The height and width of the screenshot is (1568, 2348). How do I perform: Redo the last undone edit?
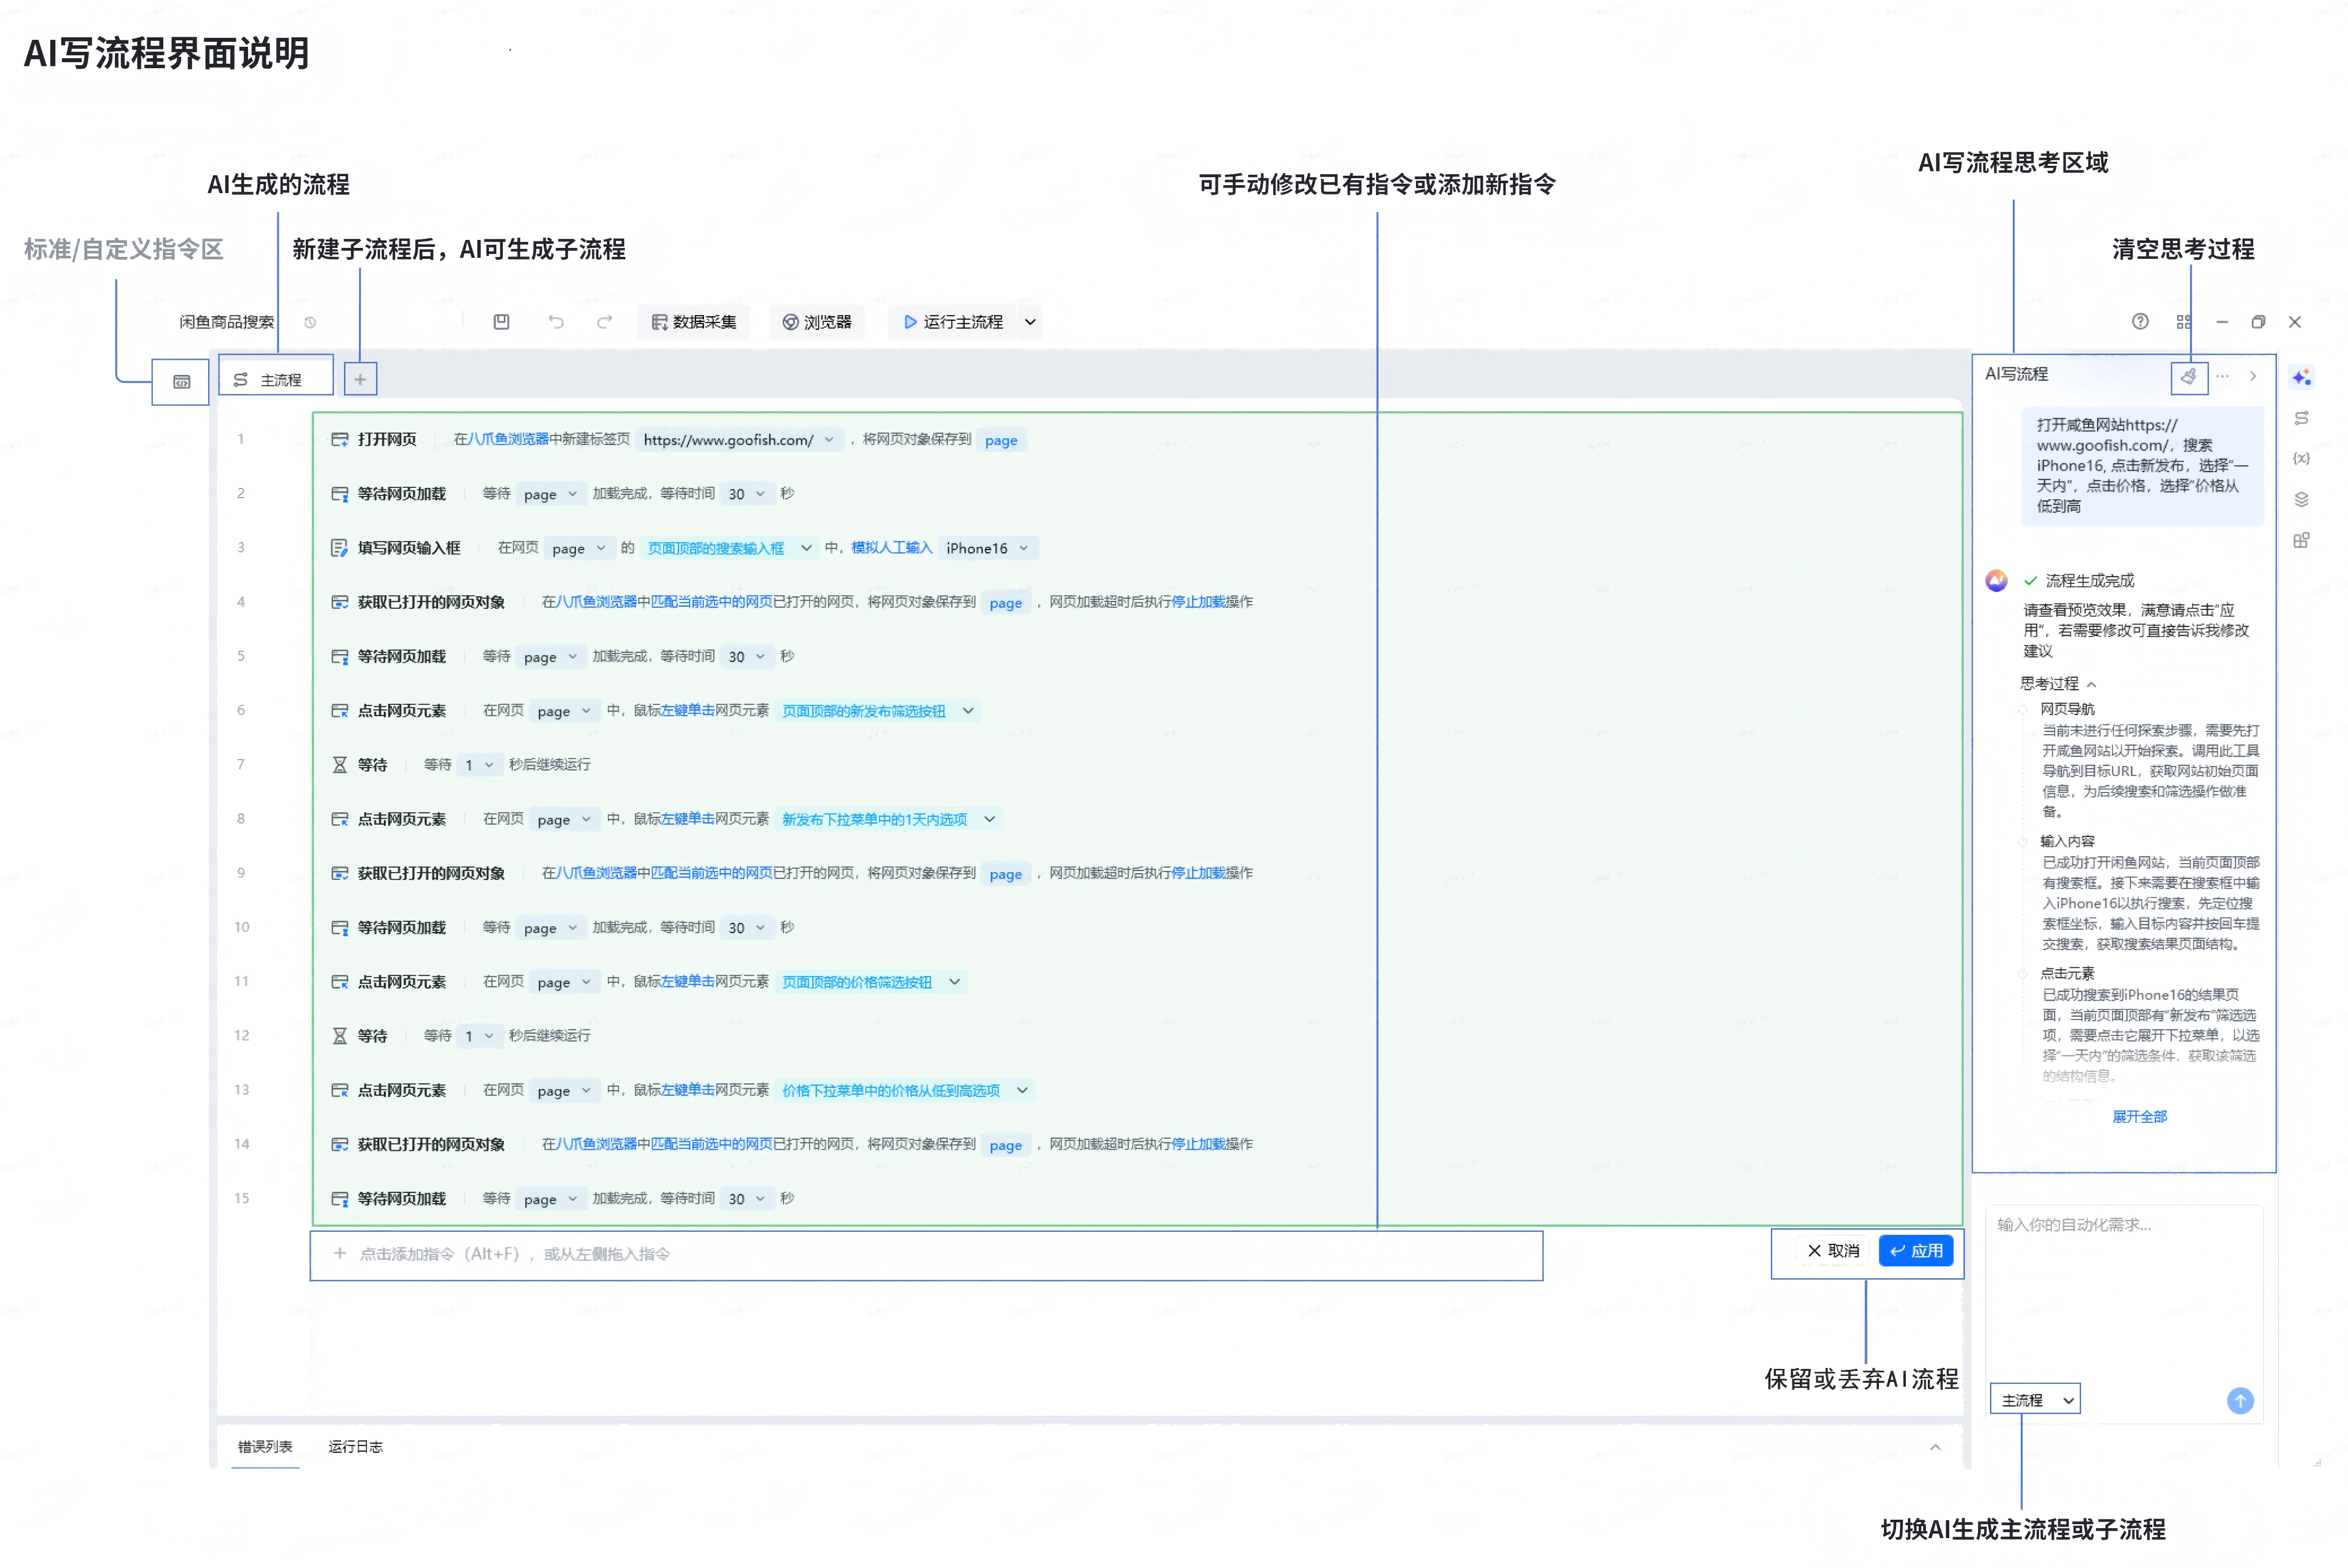(x=604, y=321)
